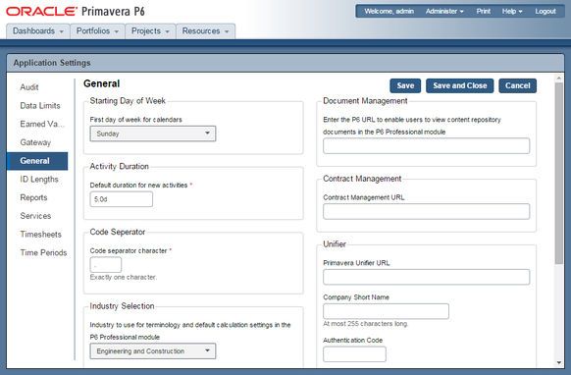Click code separator character field
The height and width of the screenshot is (375, 571).
coord(106,265)
